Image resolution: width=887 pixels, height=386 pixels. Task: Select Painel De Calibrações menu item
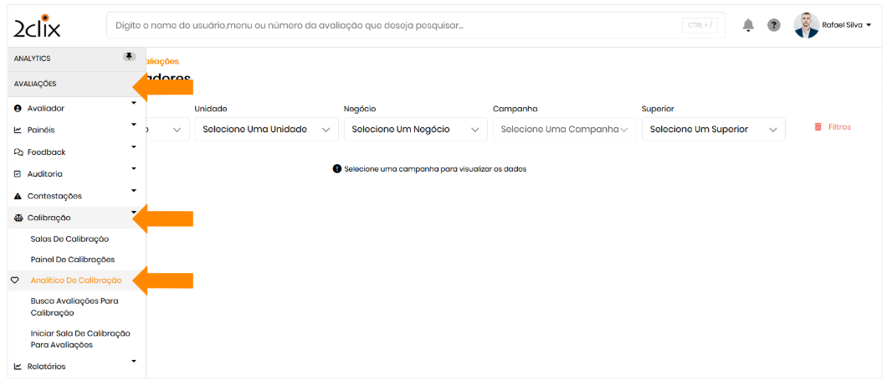[73, 260]
